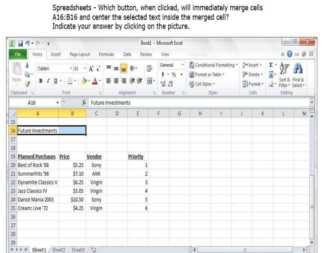Click the Undo arrow icon

[x=28, y=43]
